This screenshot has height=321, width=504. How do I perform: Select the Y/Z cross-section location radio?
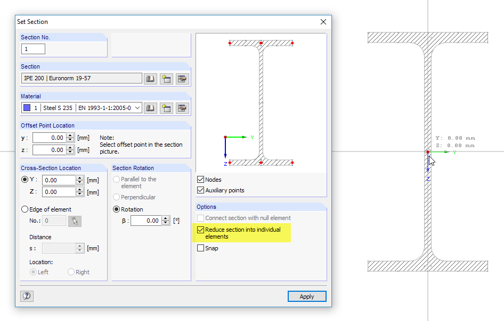(25, 180)
